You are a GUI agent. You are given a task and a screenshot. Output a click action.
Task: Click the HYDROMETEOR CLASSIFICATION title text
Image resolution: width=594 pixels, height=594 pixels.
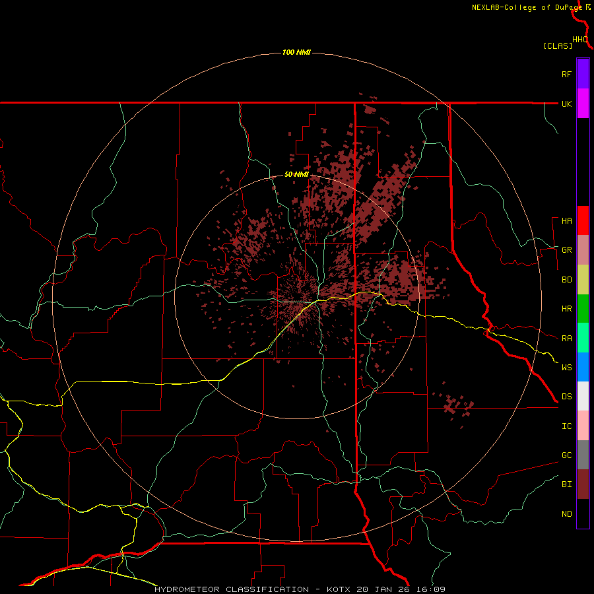232,589
